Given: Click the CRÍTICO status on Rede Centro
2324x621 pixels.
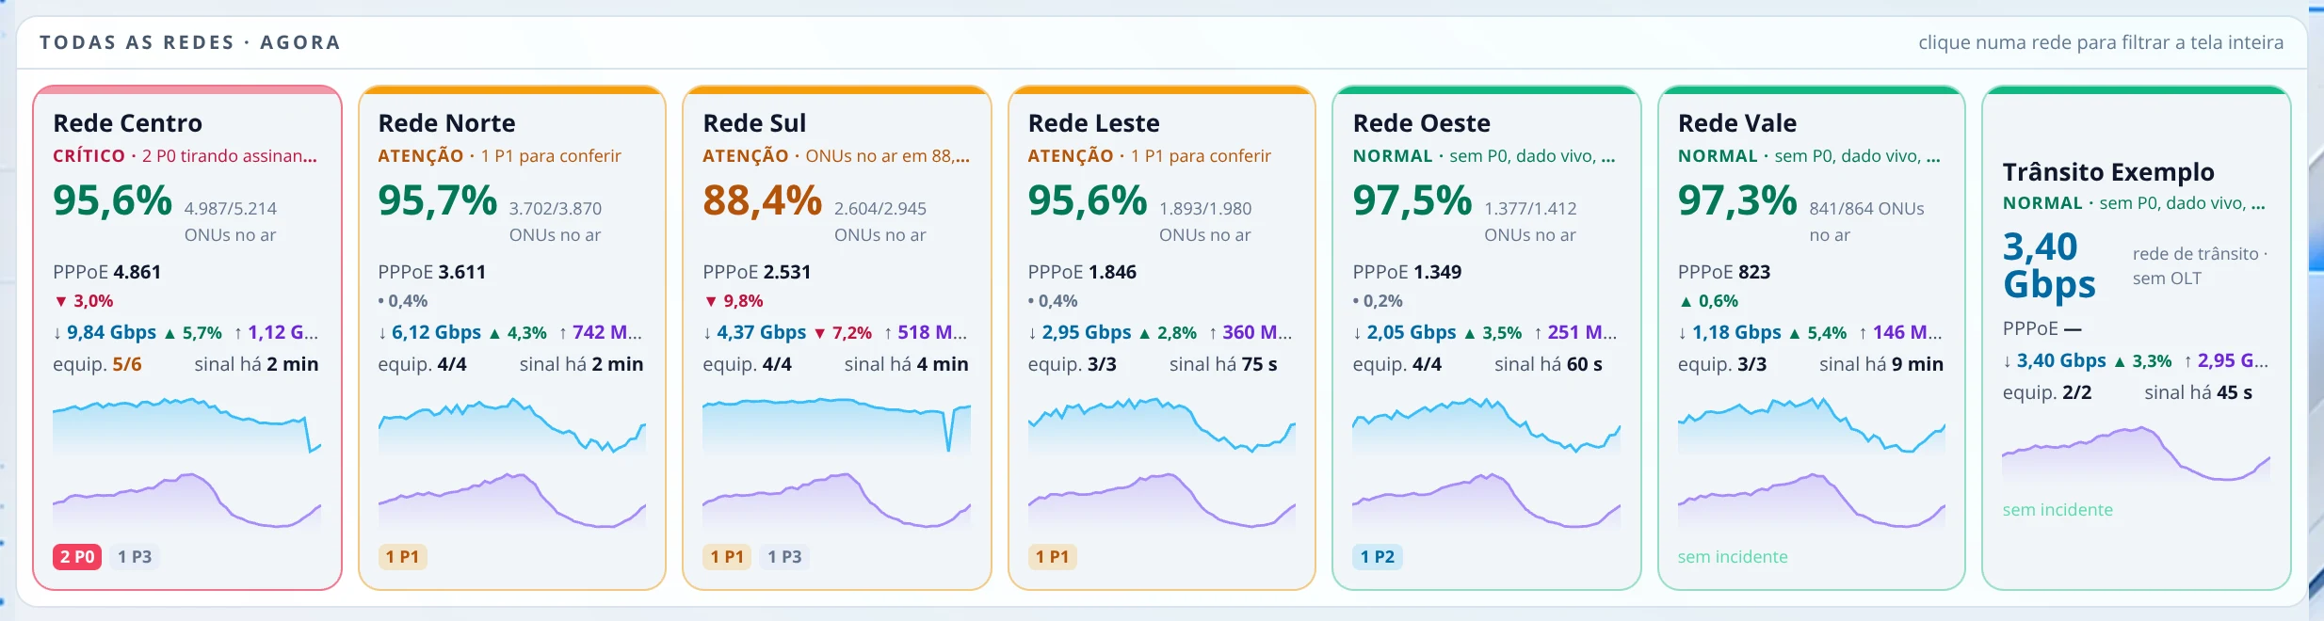Looking at the screenshot, I should pyautogui.click(x=89, y=156).
